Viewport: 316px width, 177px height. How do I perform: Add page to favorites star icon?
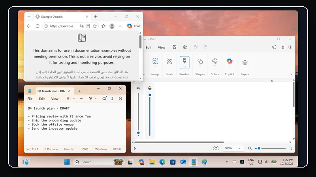pos(95,26)
